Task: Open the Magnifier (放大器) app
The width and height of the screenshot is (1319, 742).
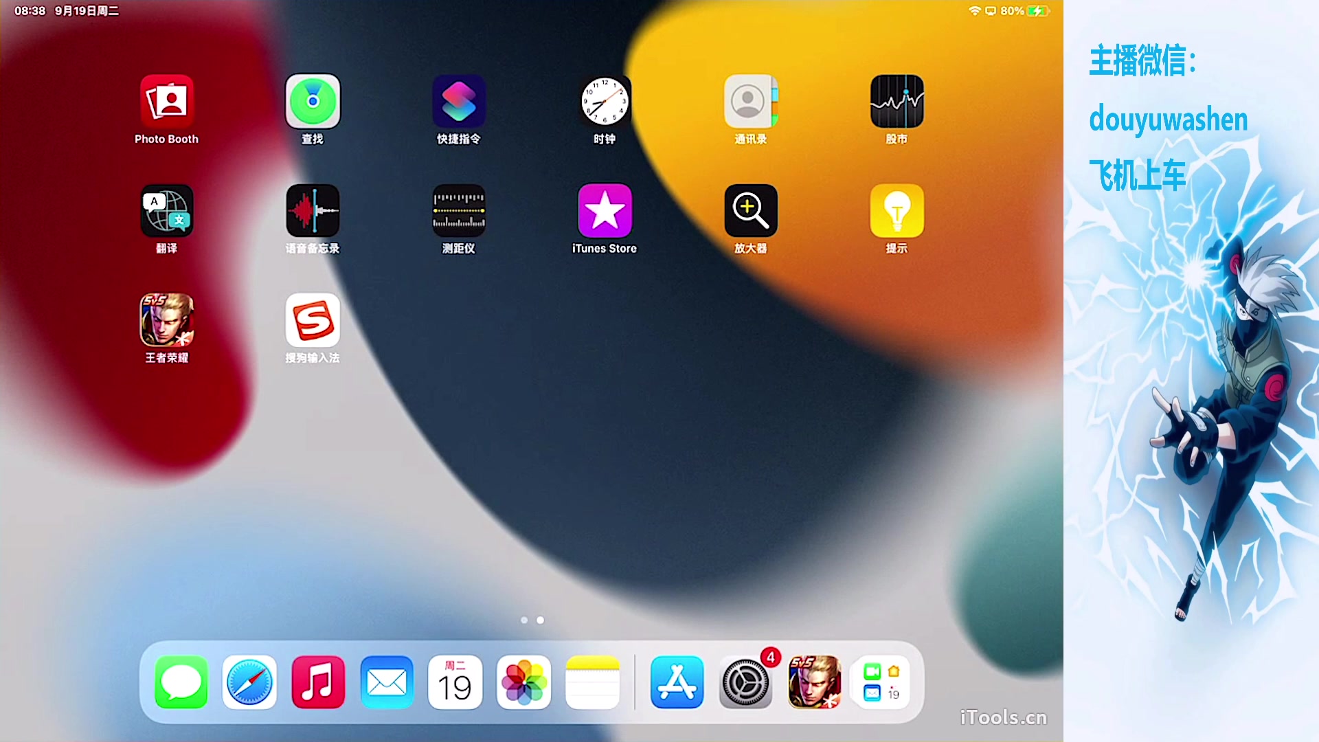Action: [x=750, y=211]
